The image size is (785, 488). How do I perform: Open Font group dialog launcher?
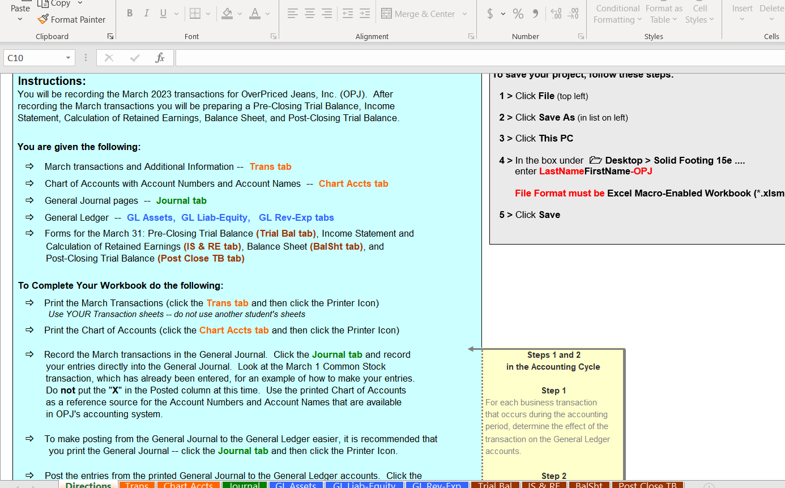tap(274, 36)
